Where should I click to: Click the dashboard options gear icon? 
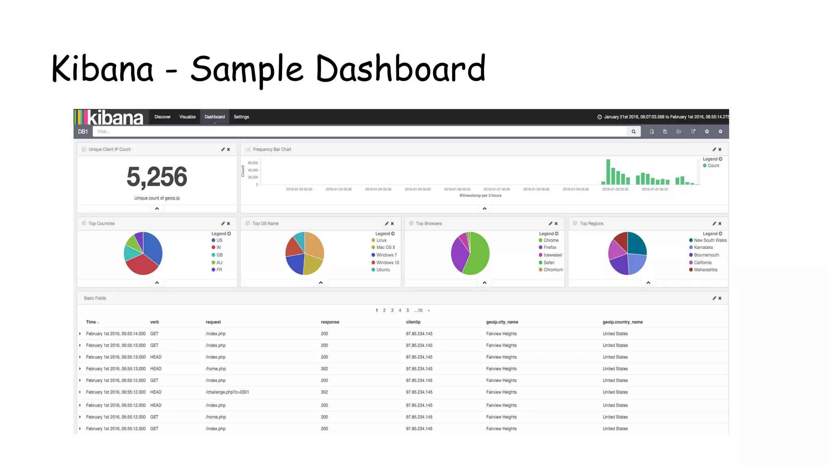point(721,131)
